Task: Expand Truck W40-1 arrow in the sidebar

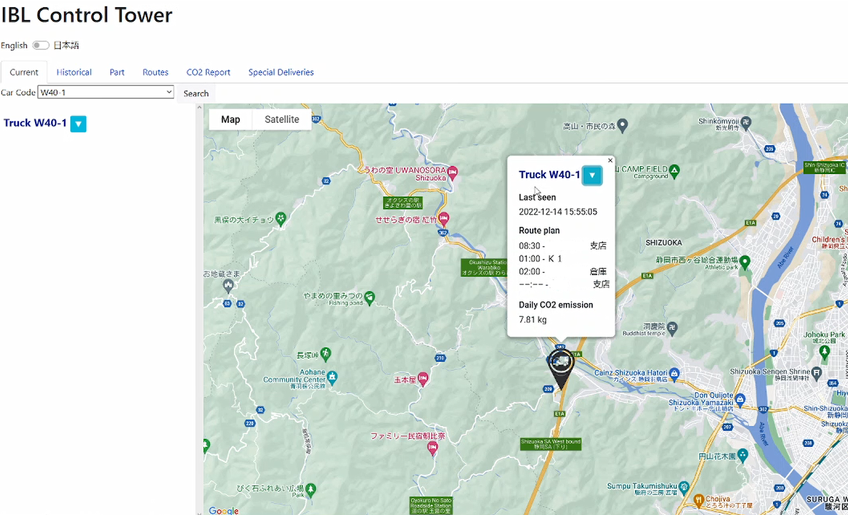Action: point(79,124)
